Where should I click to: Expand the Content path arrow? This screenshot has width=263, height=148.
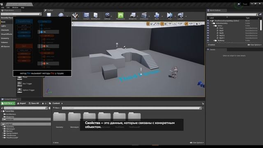[62, 103]
